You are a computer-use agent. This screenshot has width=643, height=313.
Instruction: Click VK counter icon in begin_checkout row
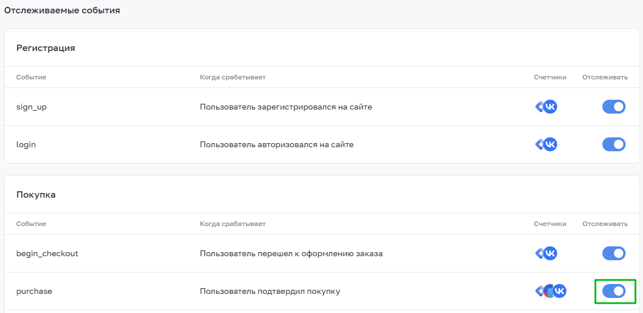[550, 254]
